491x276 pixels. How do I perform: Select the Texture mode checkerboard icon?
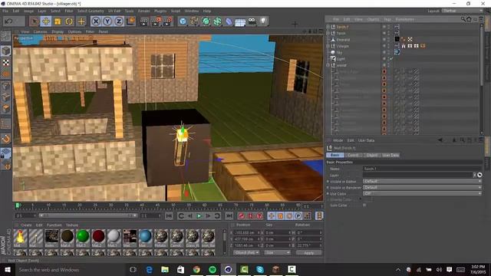pyautogui.click(x=5, y=63)
